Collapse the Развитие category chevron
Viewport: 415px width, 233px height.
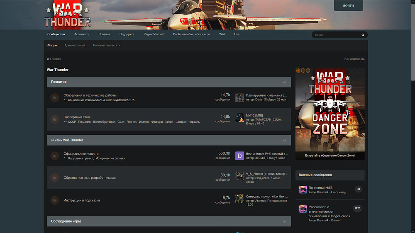tap(284, 82)
